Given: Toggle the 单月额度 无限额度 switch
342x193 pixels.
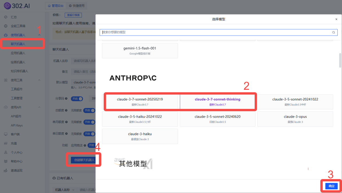Looking at the screenshot, I should (89, 122).
